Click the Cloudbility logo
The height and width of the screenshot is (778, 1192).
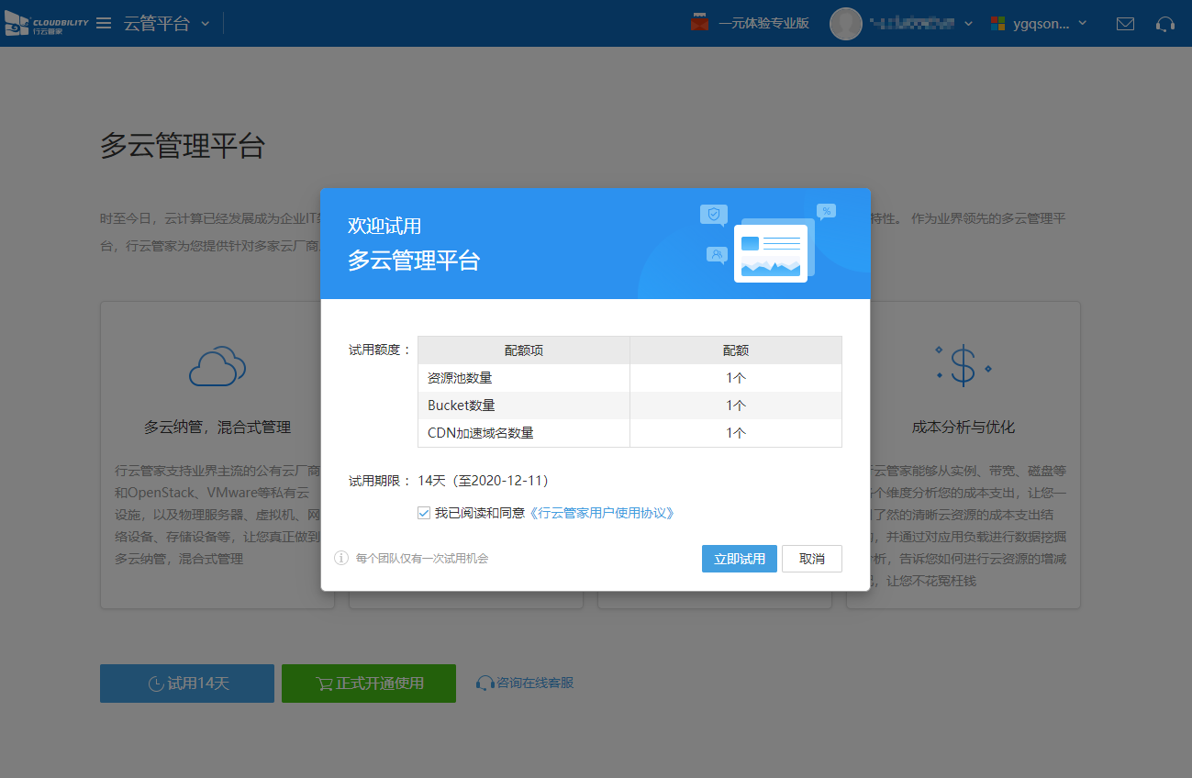tap(46, 23)
